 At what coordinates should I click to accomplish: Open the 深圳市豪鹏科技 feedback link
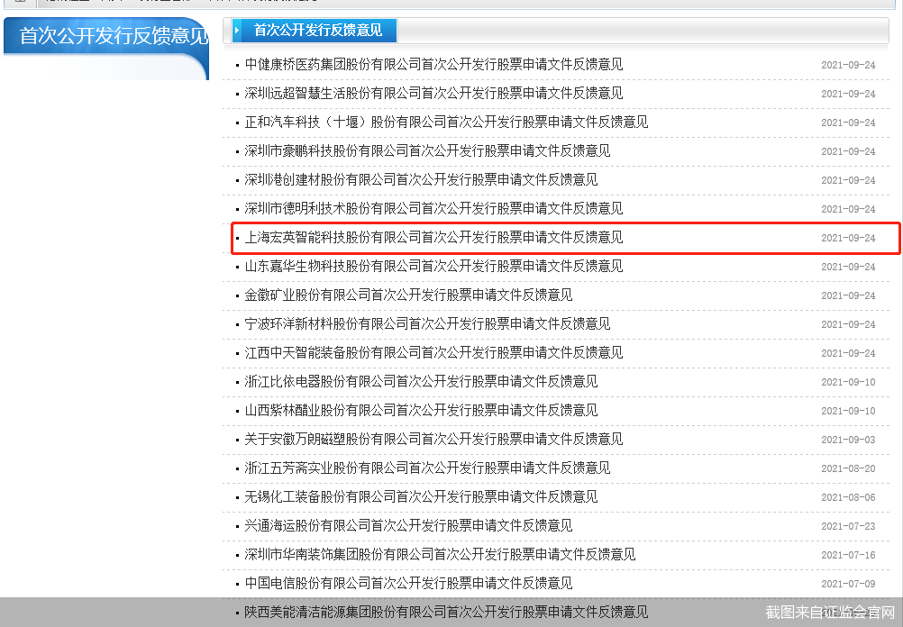[427, 150]
